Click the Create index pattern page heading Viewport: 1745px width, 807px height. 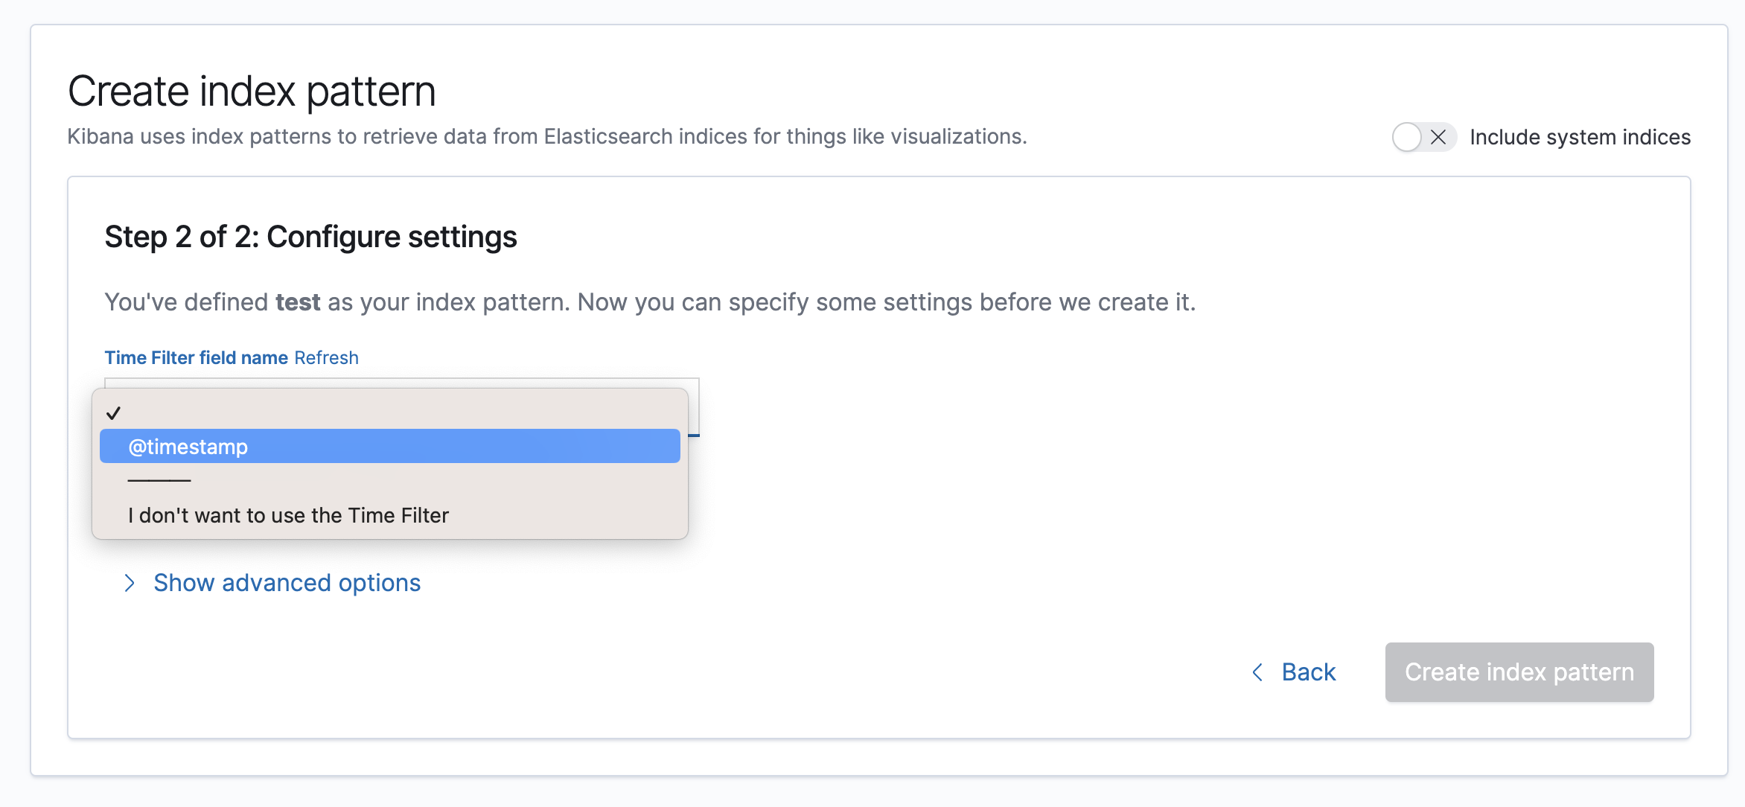point(252,92)
